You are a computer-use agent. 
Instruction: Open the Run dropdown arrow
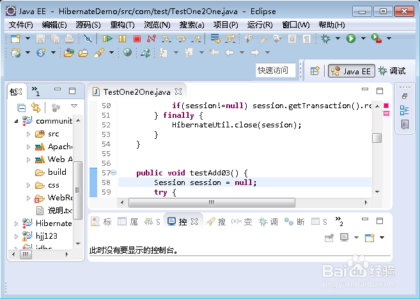point(363,38)
